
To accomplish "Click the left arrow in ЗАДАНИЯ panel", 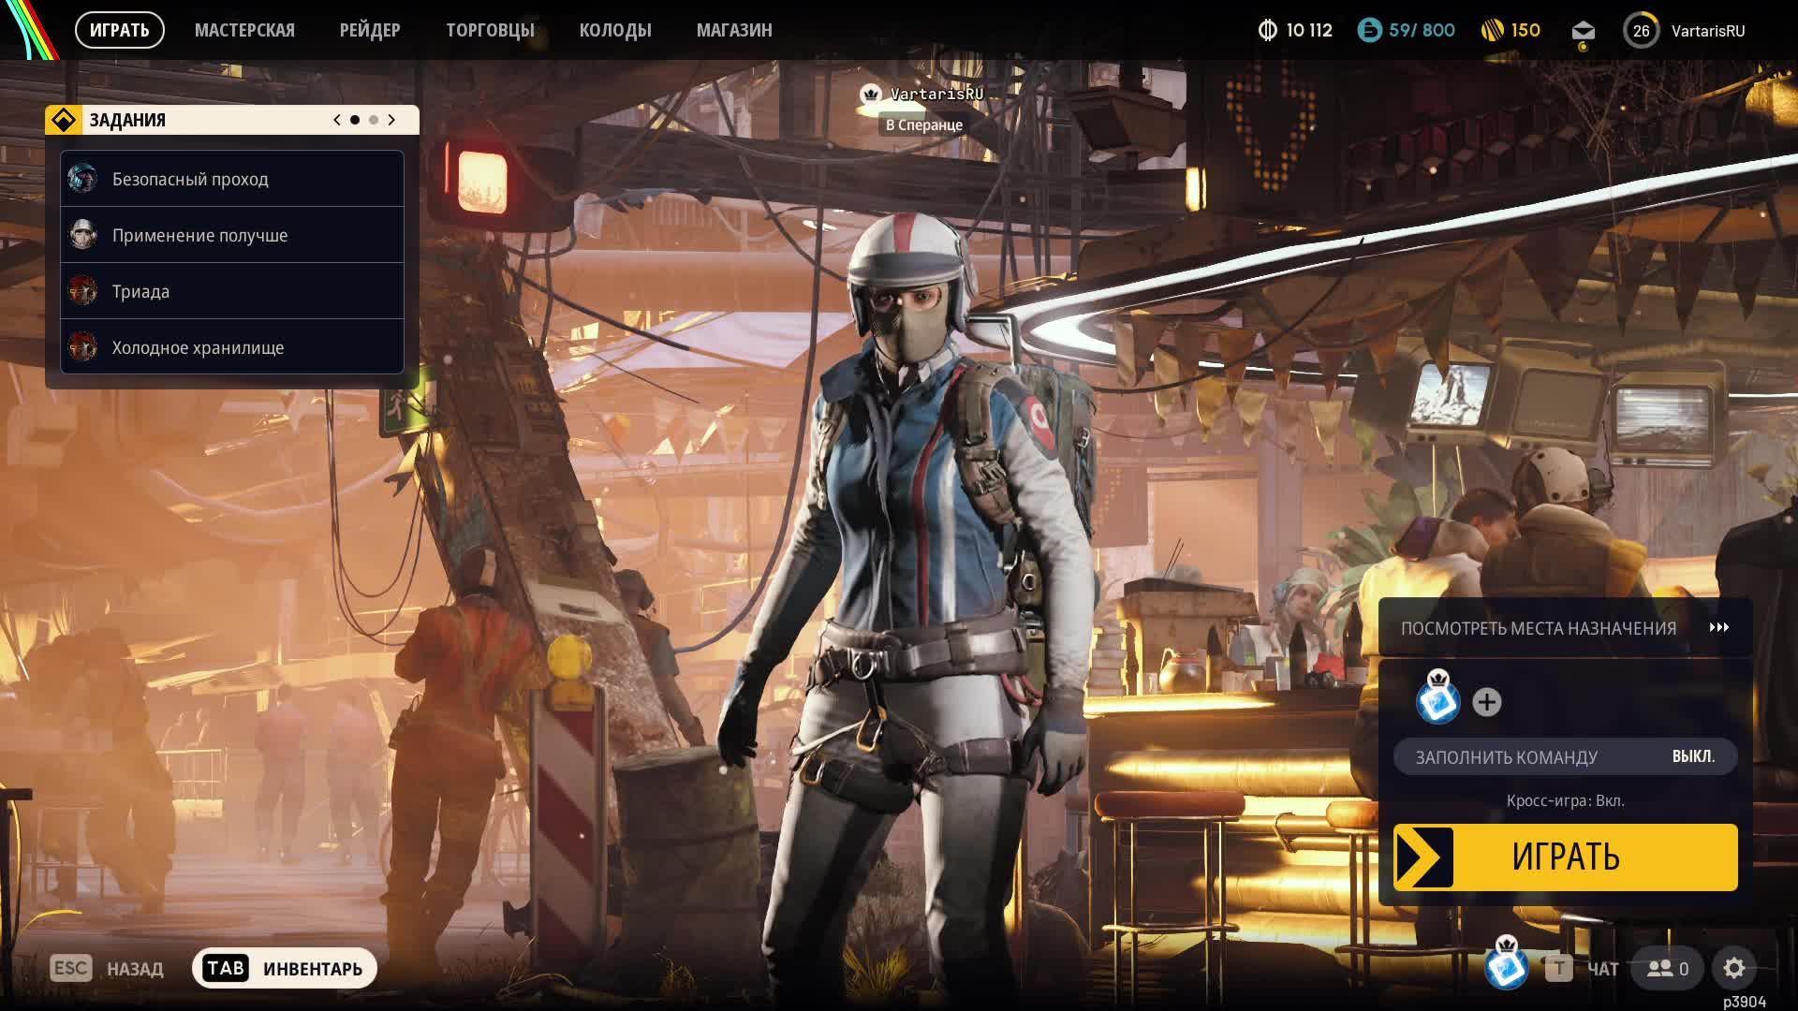I will coord(335,120).
